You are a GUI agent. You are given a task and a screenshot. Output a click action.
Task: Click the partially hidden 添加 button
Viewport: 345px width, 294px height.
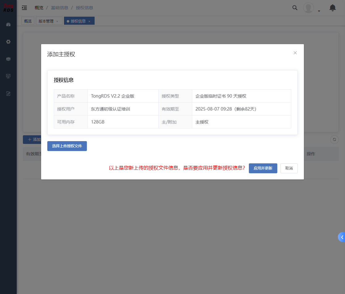[32, 140]
